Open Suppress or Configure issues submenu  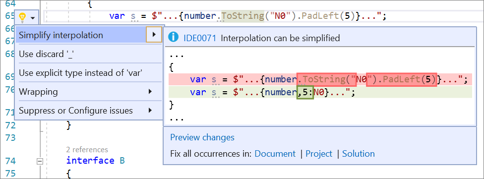pyautogui.click(x=89, y=110)
